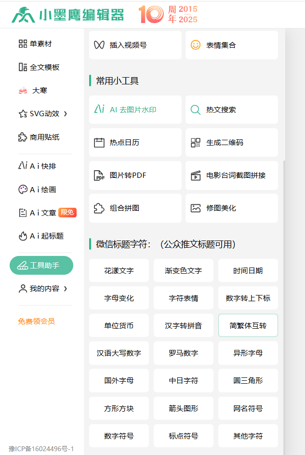This screenshot has height=455, width=305.
Task: Click the Ai绘画 palette icon
Action: point(23,189)
